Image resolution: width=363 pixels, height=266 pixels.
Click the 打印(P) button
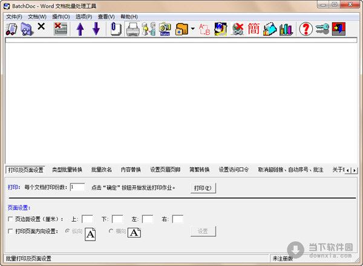[203, 188]
